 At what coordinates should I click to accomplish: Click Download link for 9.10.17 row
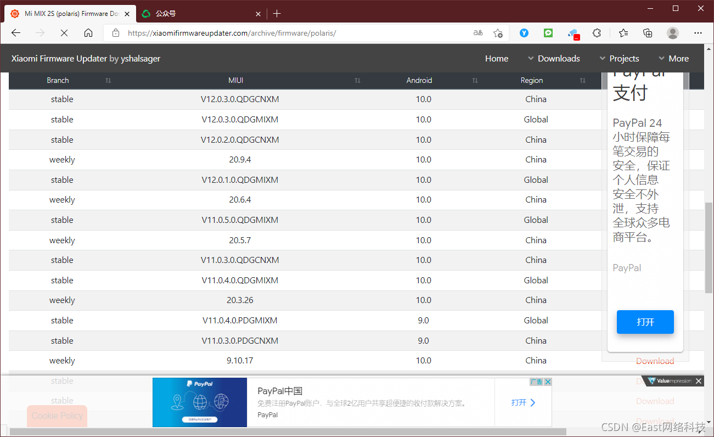pos(655,361)
